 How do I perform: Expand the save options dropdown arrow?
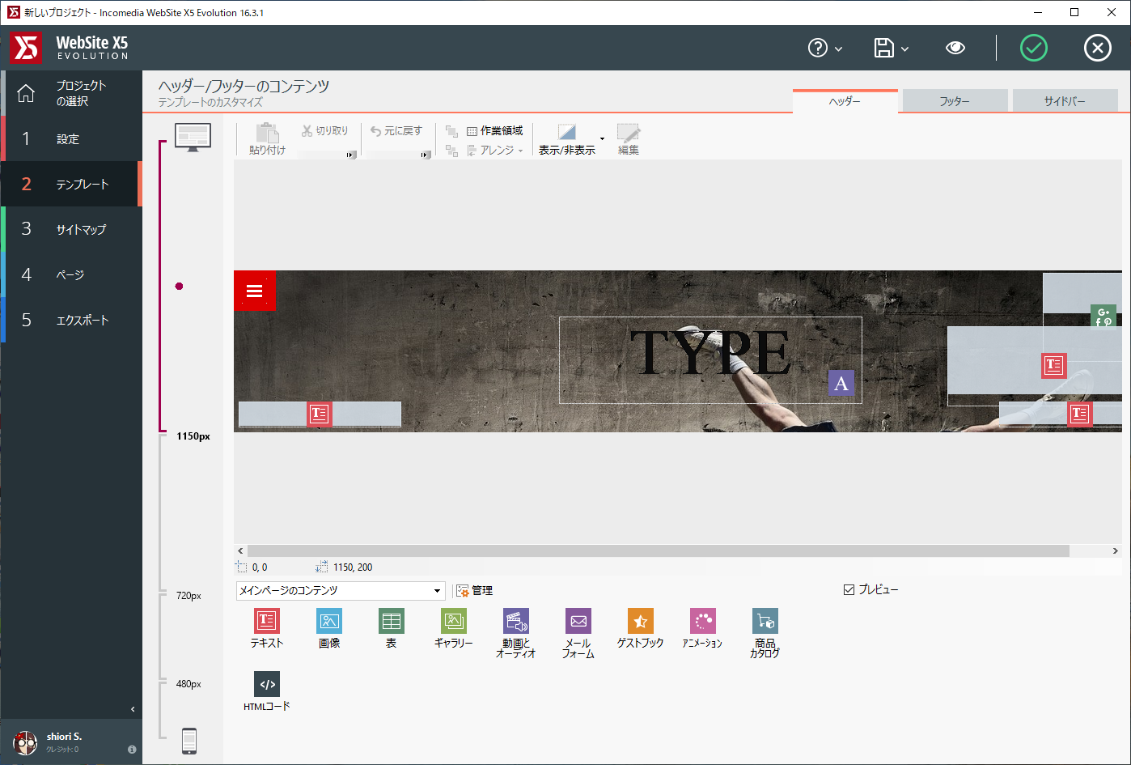[x=904, y=49]
